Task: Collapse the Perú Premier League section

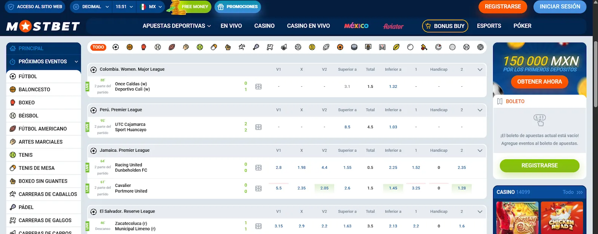Action: [480, 110]
